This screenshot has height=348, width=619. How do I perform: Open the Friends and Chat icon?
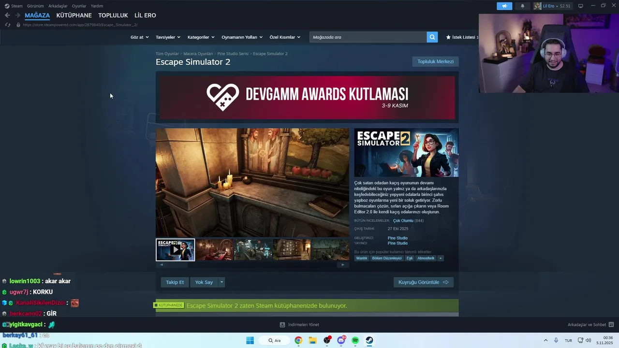pyautogui.click(x=611, y=324)
